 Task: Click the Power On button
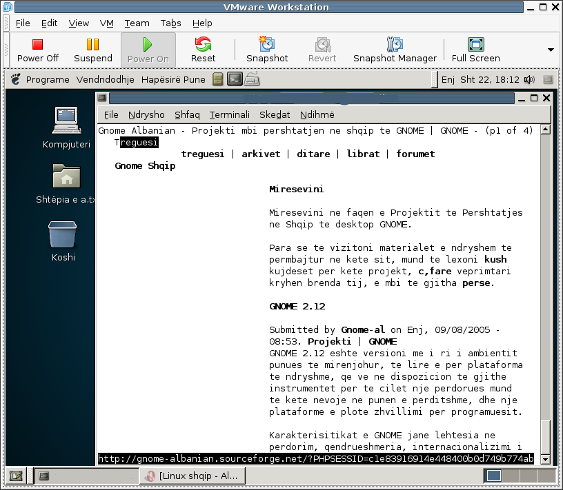pyautogui.click(x=148, y=50)
